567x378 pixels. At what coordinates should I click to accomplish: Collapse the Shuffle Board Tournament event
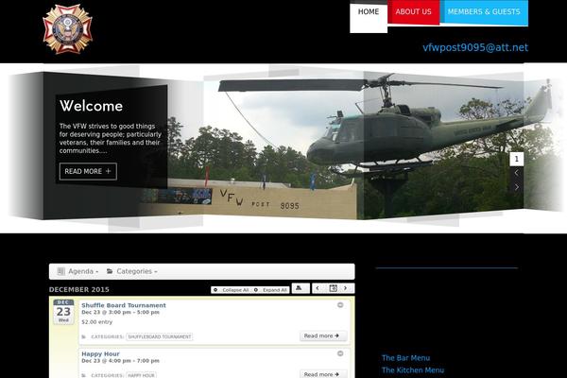click(x=340, y=305)
